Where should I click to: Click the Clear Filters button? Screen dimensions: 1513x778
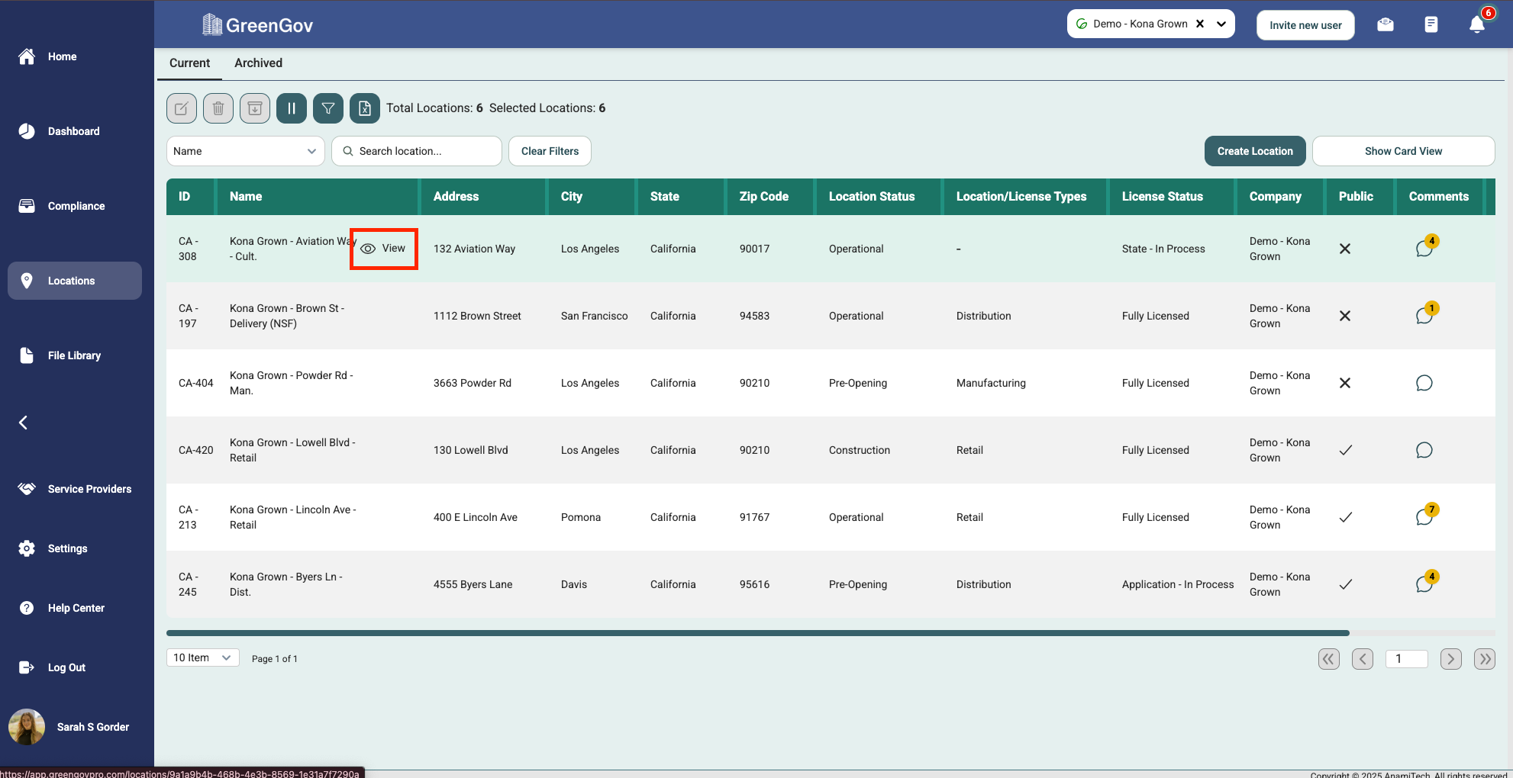pyautogui.click(x=550, y=151)
